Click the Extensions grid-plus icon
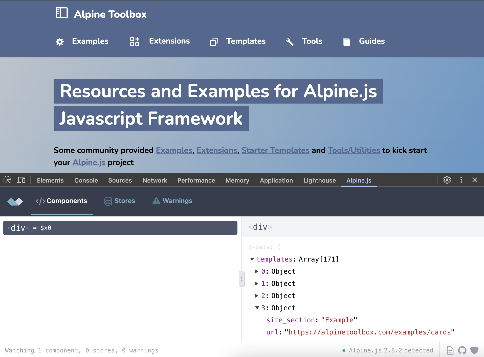Viewport: 484px width, 357px height. pos(135,41)
